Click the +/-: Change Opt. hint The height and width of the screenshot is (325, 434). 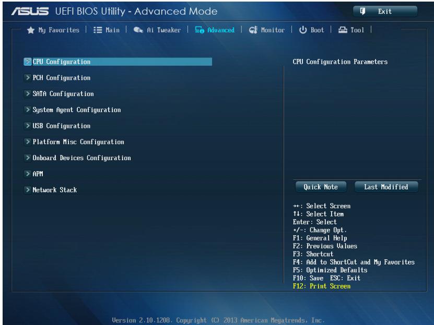click(320, 230)
